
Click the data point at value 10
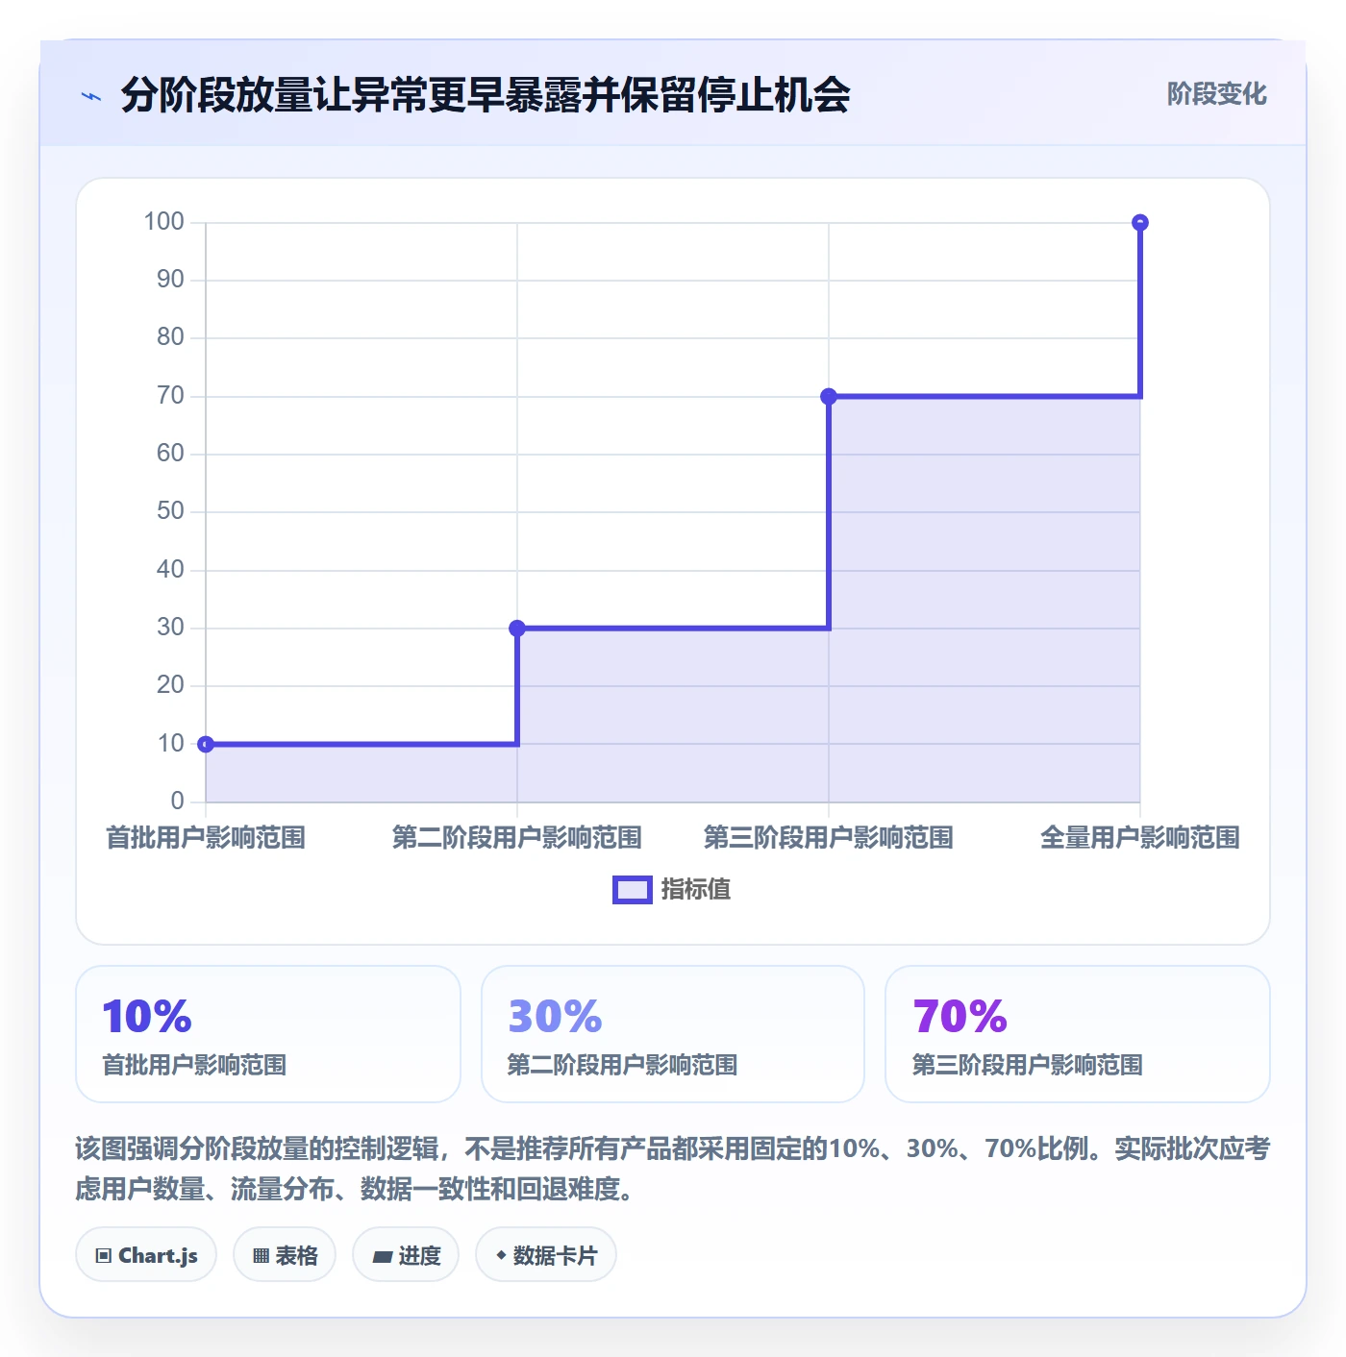[x=206, y=744]
